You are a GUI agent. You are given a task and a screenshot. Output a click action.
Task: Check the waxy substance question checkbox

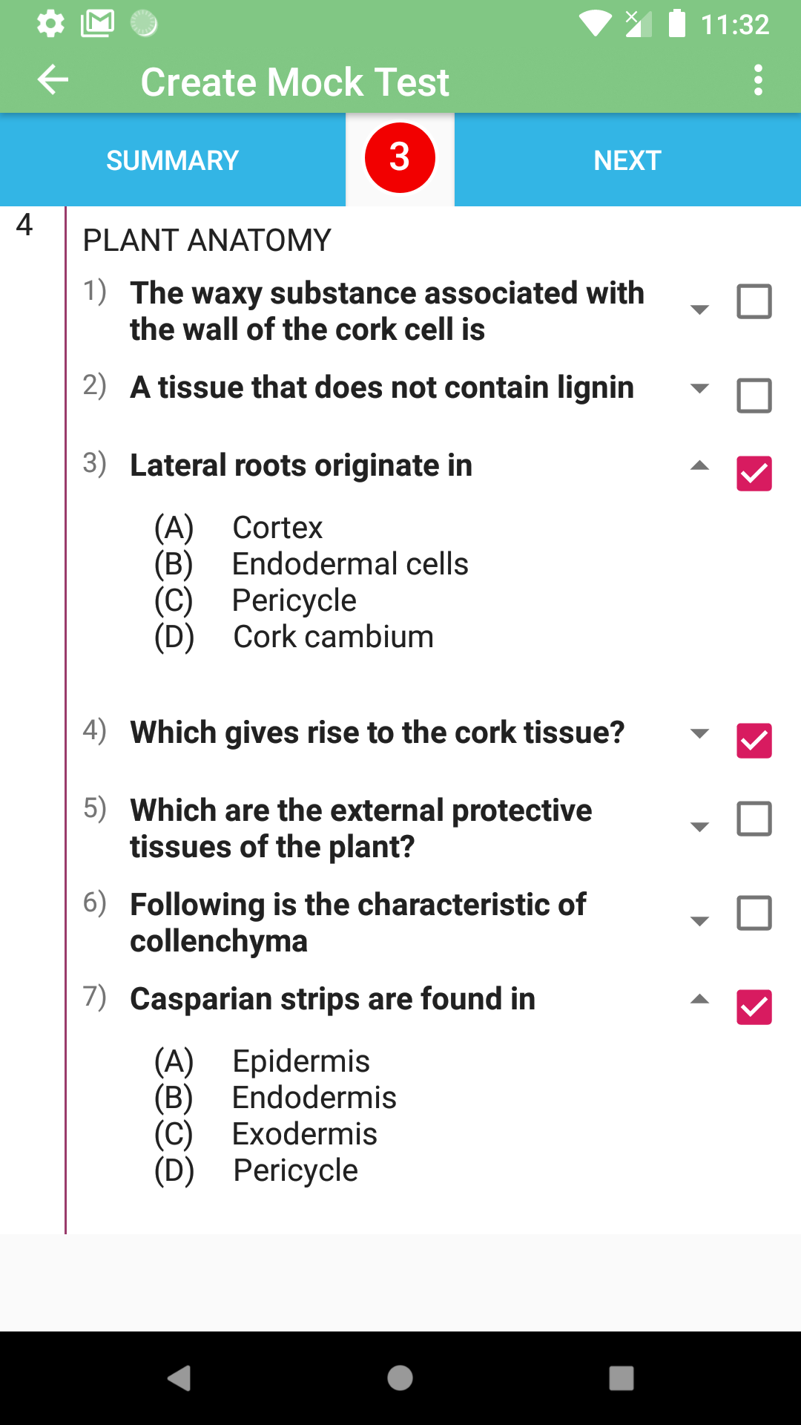[754, 301]
